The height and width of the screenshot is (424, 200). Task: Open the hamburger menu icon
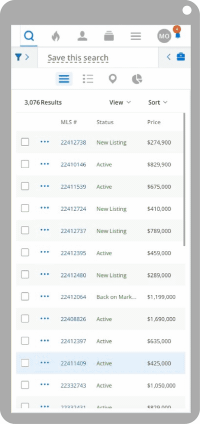pos(135,36)
